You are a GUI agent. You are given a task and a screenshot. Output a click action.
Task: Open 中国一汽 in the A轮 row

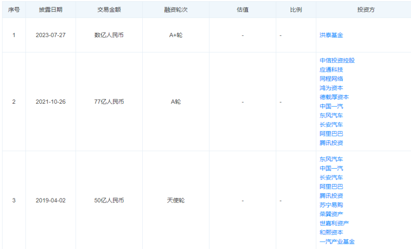tap(331, 106)
